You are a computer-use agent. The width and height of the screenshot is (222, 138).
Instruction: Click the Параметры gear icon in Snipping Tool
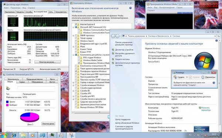pos(203,77)
